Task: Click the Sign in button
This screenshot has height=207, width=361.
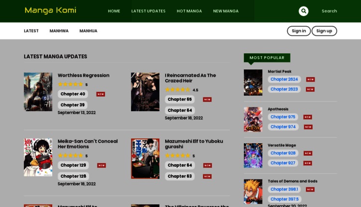Action: pos(299,31)
